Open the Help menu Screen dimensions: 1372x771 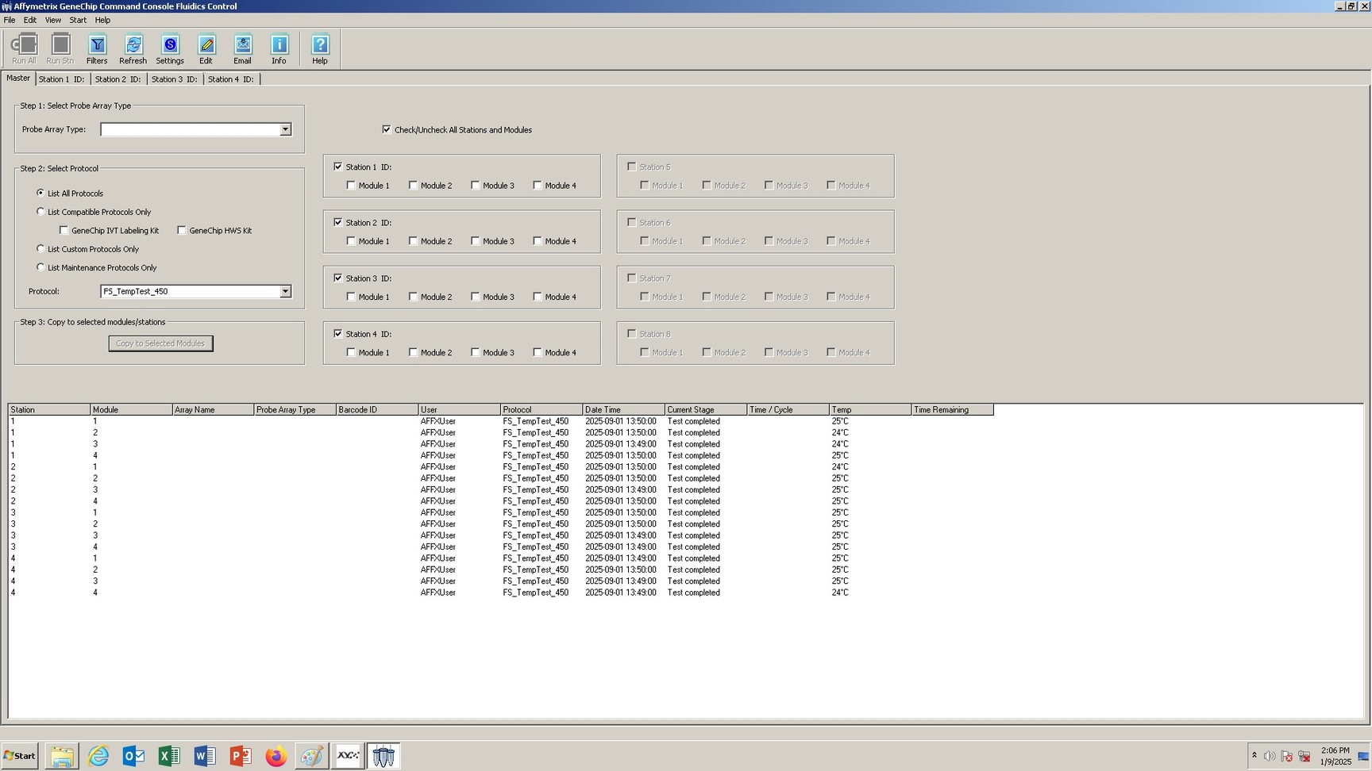point(103,20)
